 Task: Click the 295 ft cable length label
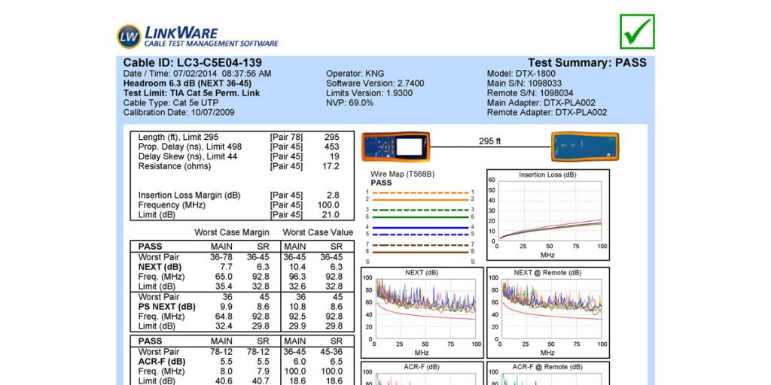(489, 141)
